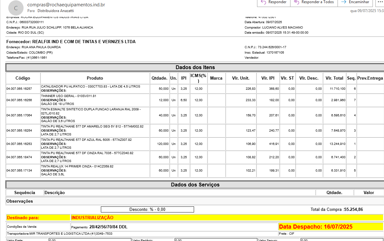Forward the email with Encaminhar
384x241 pixels.
[356, 2]
